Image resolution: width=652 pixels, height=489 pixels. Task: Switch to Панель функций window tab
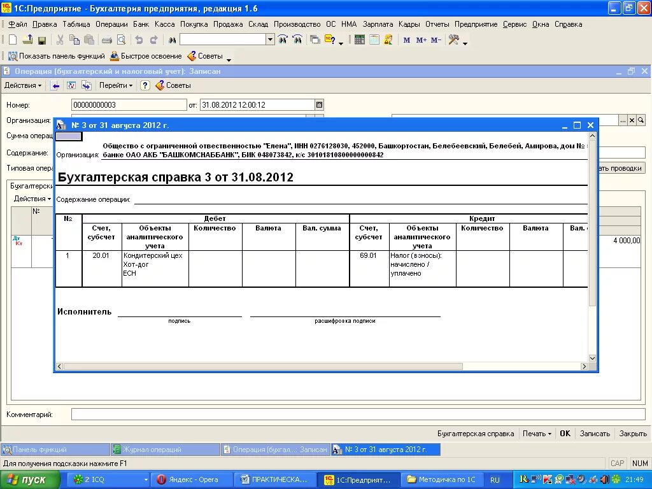tap(55, 450)
